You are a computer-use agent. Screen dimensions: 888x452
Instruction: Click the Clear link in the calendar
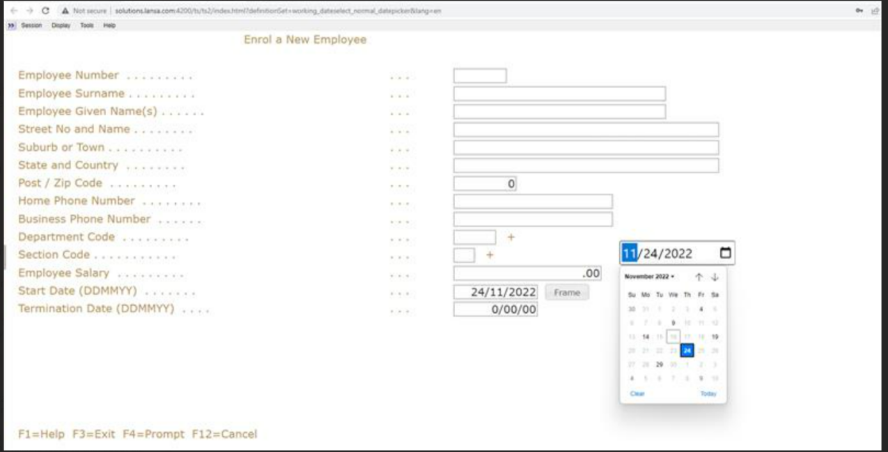point(639,395)
